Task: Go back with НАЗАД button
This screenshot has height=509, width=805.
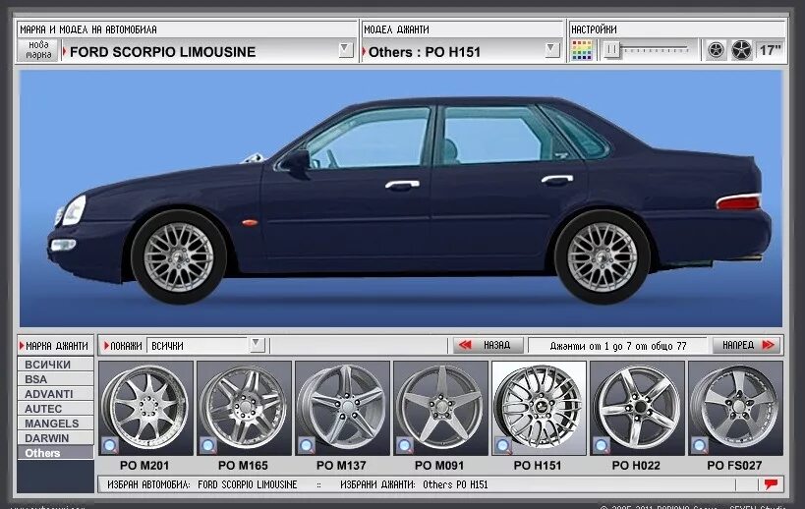Action: (x=488, y=345)
